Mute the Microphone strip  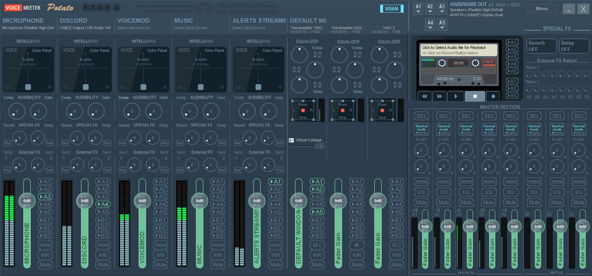[x=45, y=264]
